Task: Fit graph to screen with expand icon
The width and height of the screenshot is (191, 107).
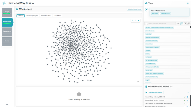Action: (139, 21)
